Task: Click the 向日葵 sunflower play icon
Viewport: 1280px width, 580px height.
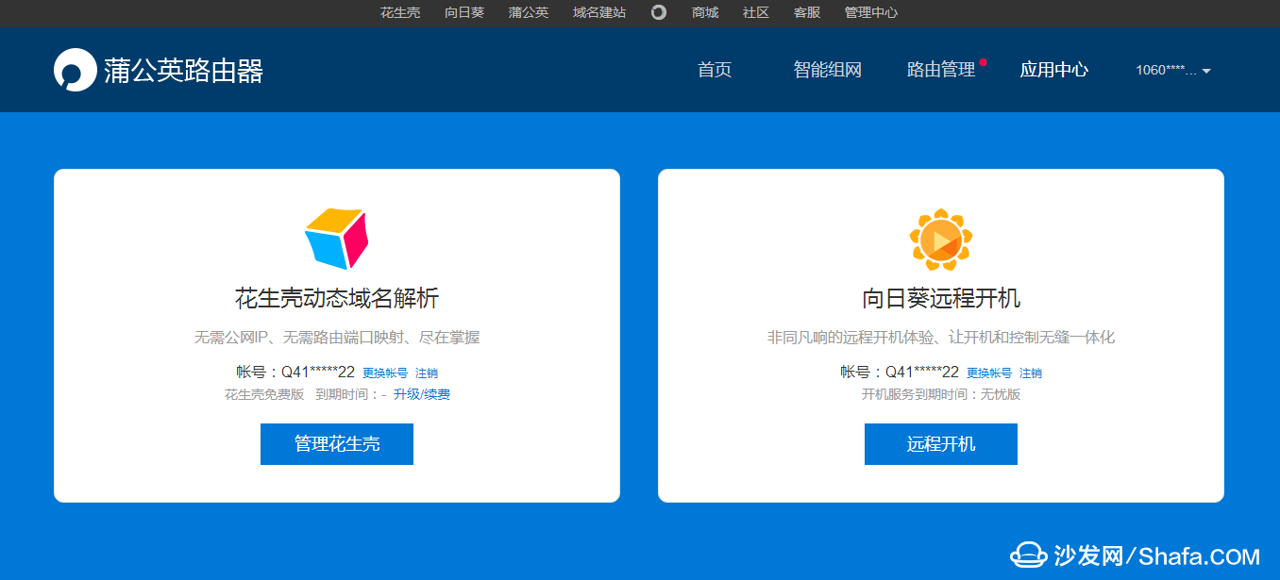Action: (x=941, y=240)
